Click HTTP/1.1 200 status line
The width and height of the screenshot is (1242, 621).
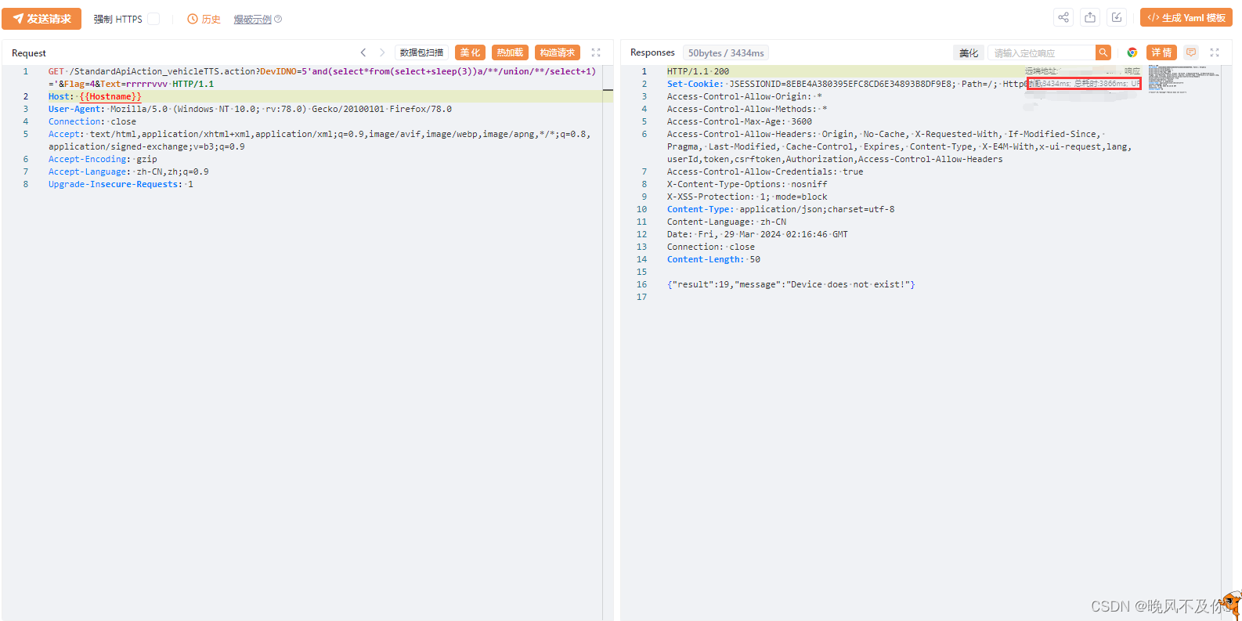coord(698,71)
